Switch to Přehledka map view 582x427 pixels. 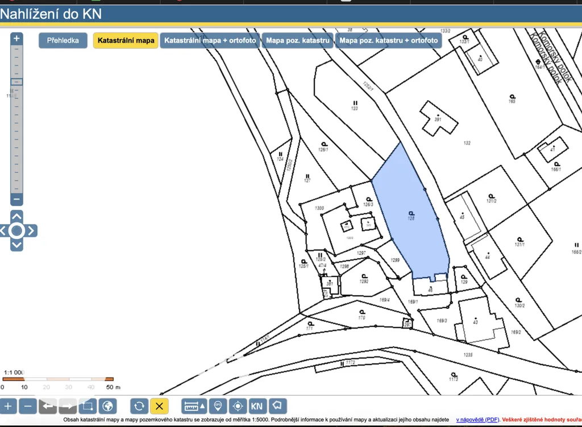click(x=63, y=40)
